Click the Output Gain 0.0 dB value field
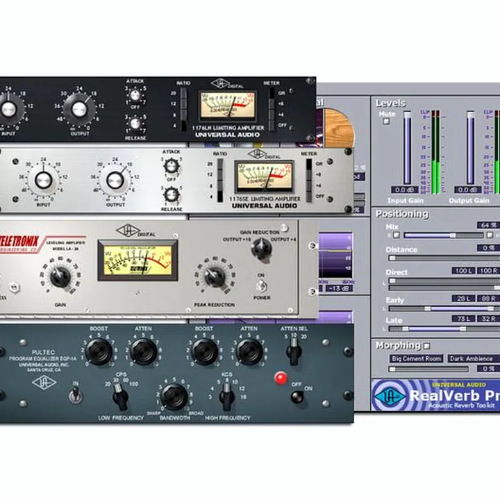 (468, 190)
